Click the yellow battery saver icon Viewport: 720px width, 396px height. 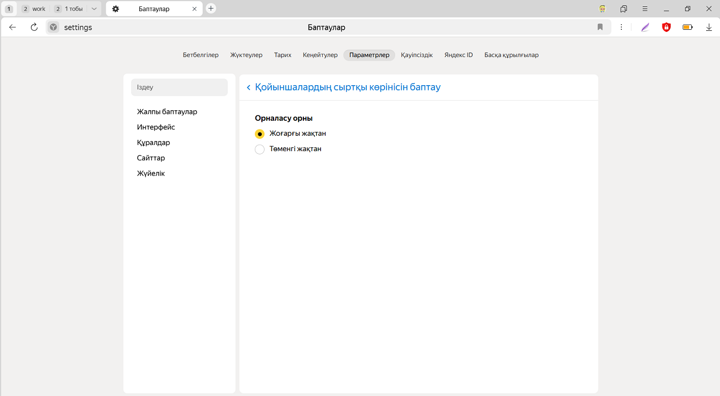[x=687, y=27]
